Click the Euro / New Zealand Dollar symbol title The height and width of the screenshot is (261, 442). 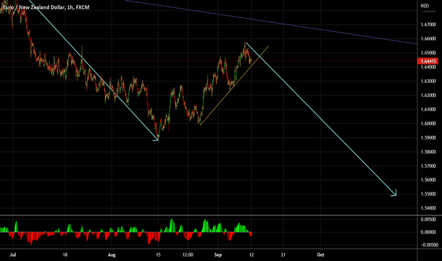[34, 7]
